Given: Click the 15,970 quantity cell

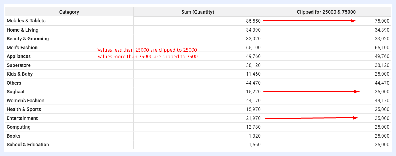Looking at the screenshot, I should 253,109.
